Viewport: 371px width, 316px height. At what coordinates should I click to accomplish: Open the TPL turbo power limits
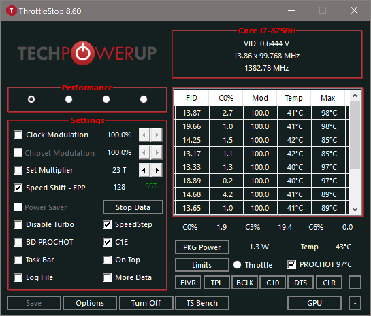pyautogui.click(x=216, y=283)
